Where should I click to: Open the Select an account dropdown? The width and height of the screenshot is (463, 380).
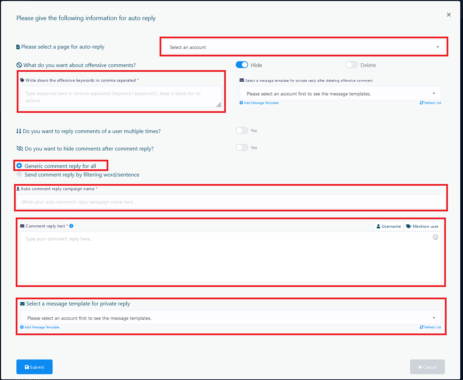(303, 47)
